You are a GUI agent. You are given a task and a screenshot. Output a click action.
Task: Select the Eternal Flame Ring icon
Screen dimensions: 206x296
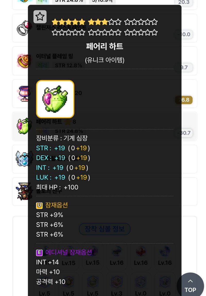23,61
